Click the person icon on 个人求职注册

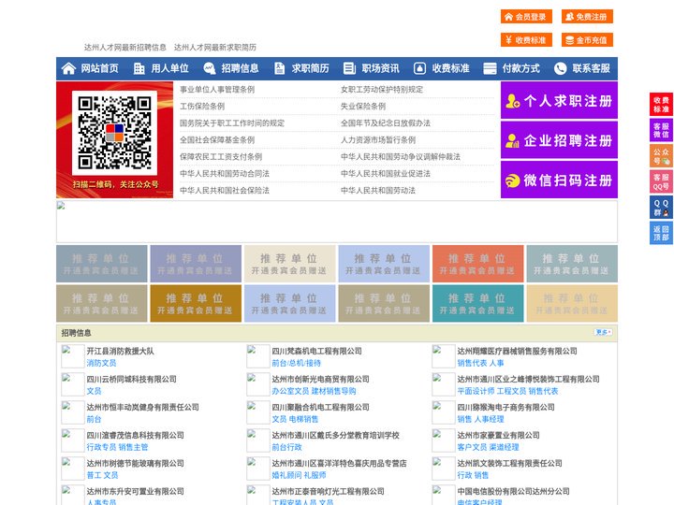pyautogui.click(x=512, y=101)
